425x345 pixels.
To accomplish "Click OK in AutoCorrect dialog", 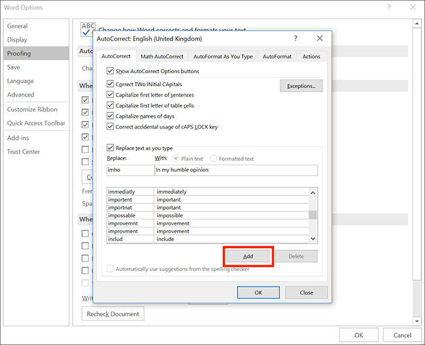I will [x=258, y=293].
